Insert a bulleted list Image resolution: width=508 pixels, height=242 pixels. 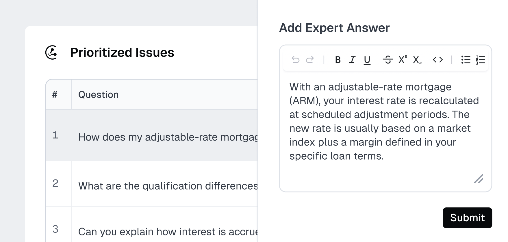pyautogui.click(x=466, y=60)
